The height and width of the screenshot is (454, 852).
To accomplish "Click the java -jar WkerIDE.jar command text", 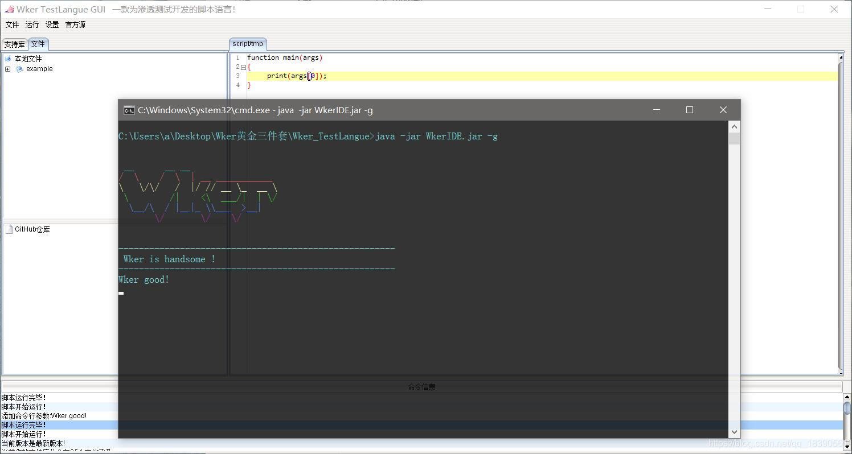I will [x=436, y=136].
